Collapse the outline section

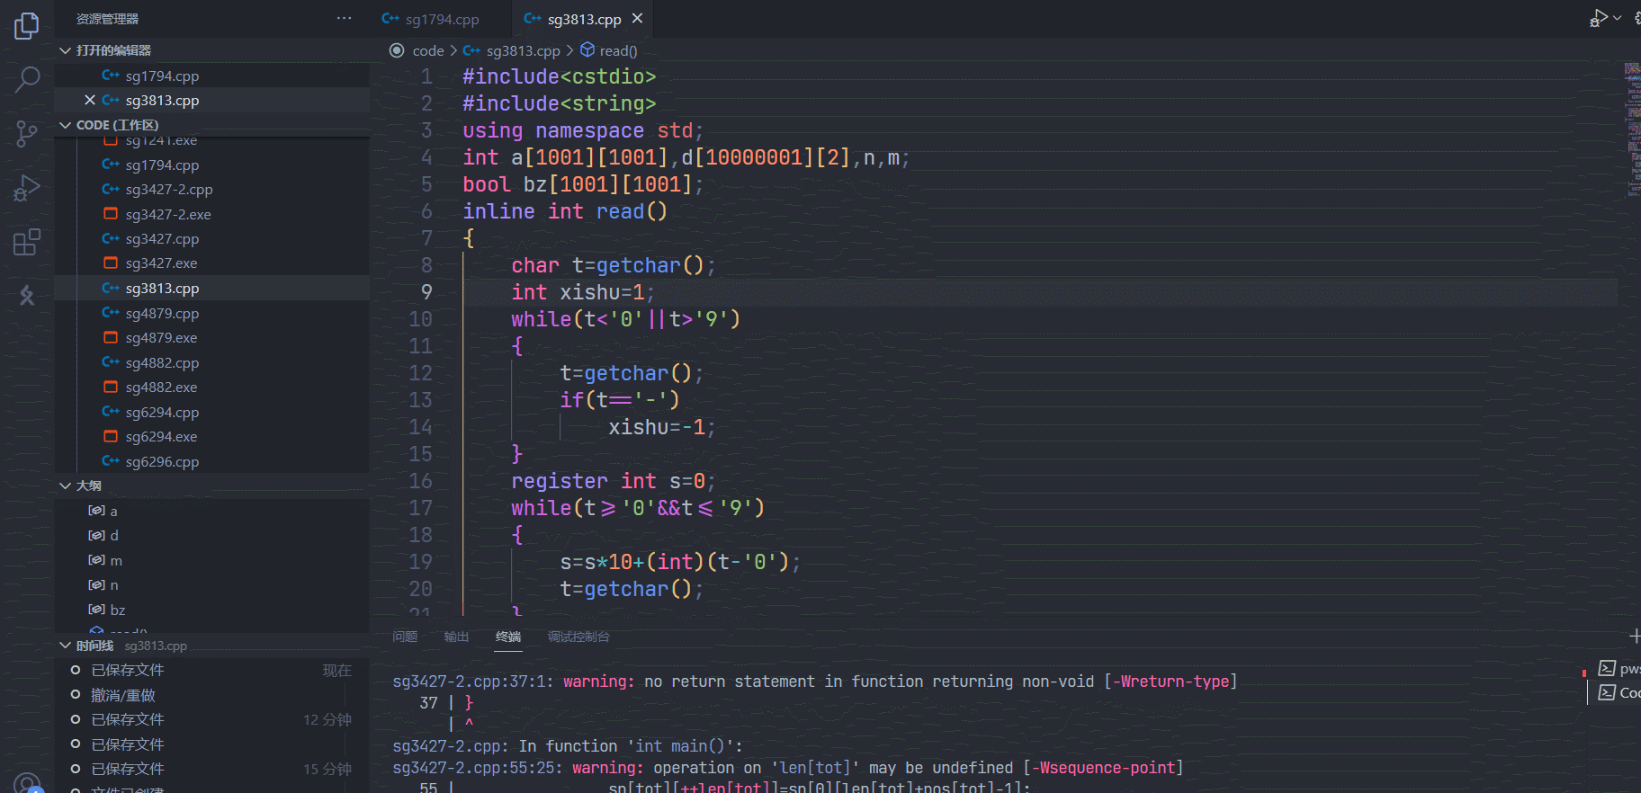click(66, 486)
